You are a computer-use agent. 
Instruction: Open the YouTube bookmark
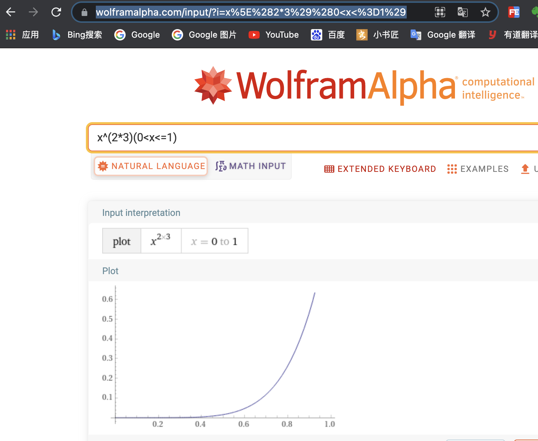click(274, 34)
